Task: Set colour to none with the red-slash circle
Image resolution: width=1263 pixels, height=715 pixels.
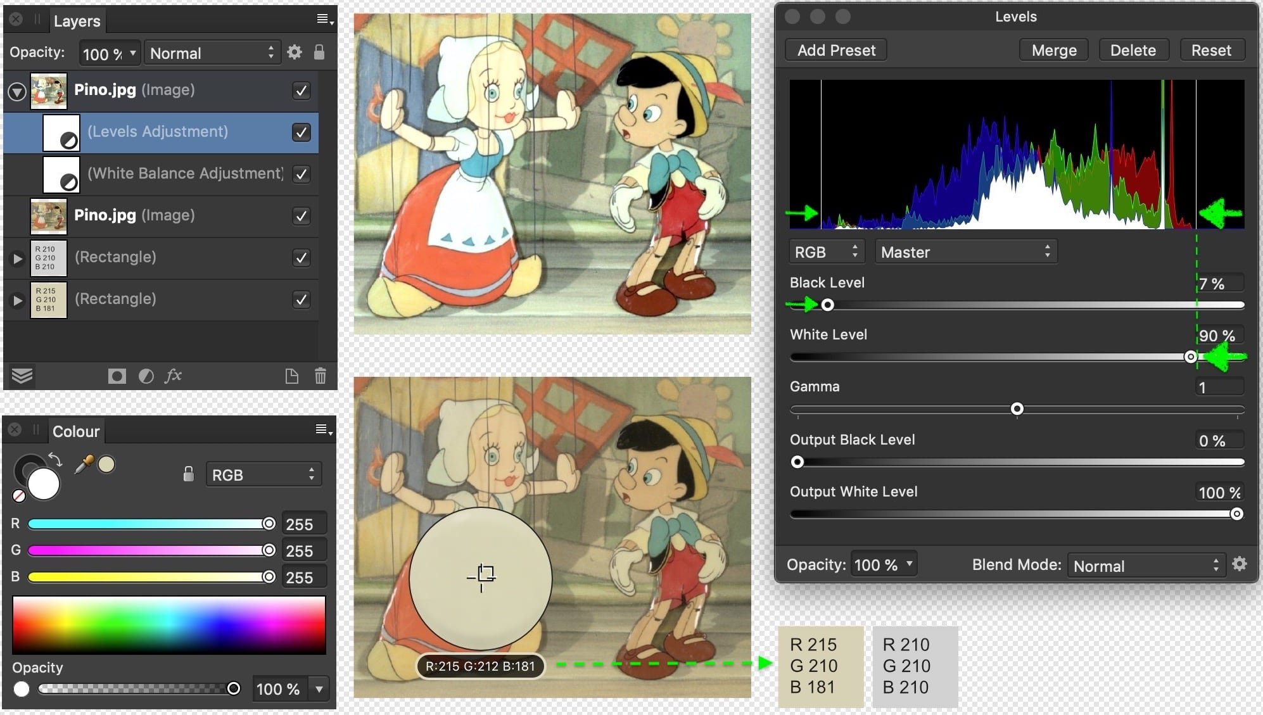Action: tap(19, 496)
